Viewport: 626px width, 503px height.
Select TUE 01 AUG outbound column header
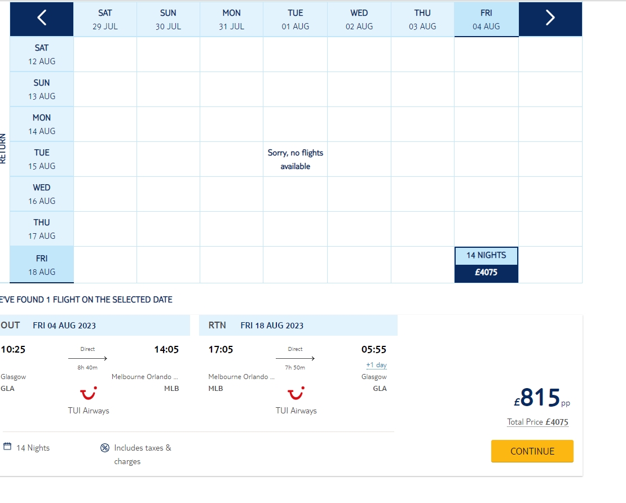(296, 20)
